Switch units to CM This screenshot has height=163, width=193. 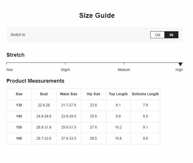tap(157, 35)
